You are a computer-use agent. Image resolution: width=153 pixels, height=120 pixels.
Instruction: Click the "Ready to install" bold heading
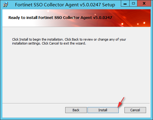tap(60, 18)
